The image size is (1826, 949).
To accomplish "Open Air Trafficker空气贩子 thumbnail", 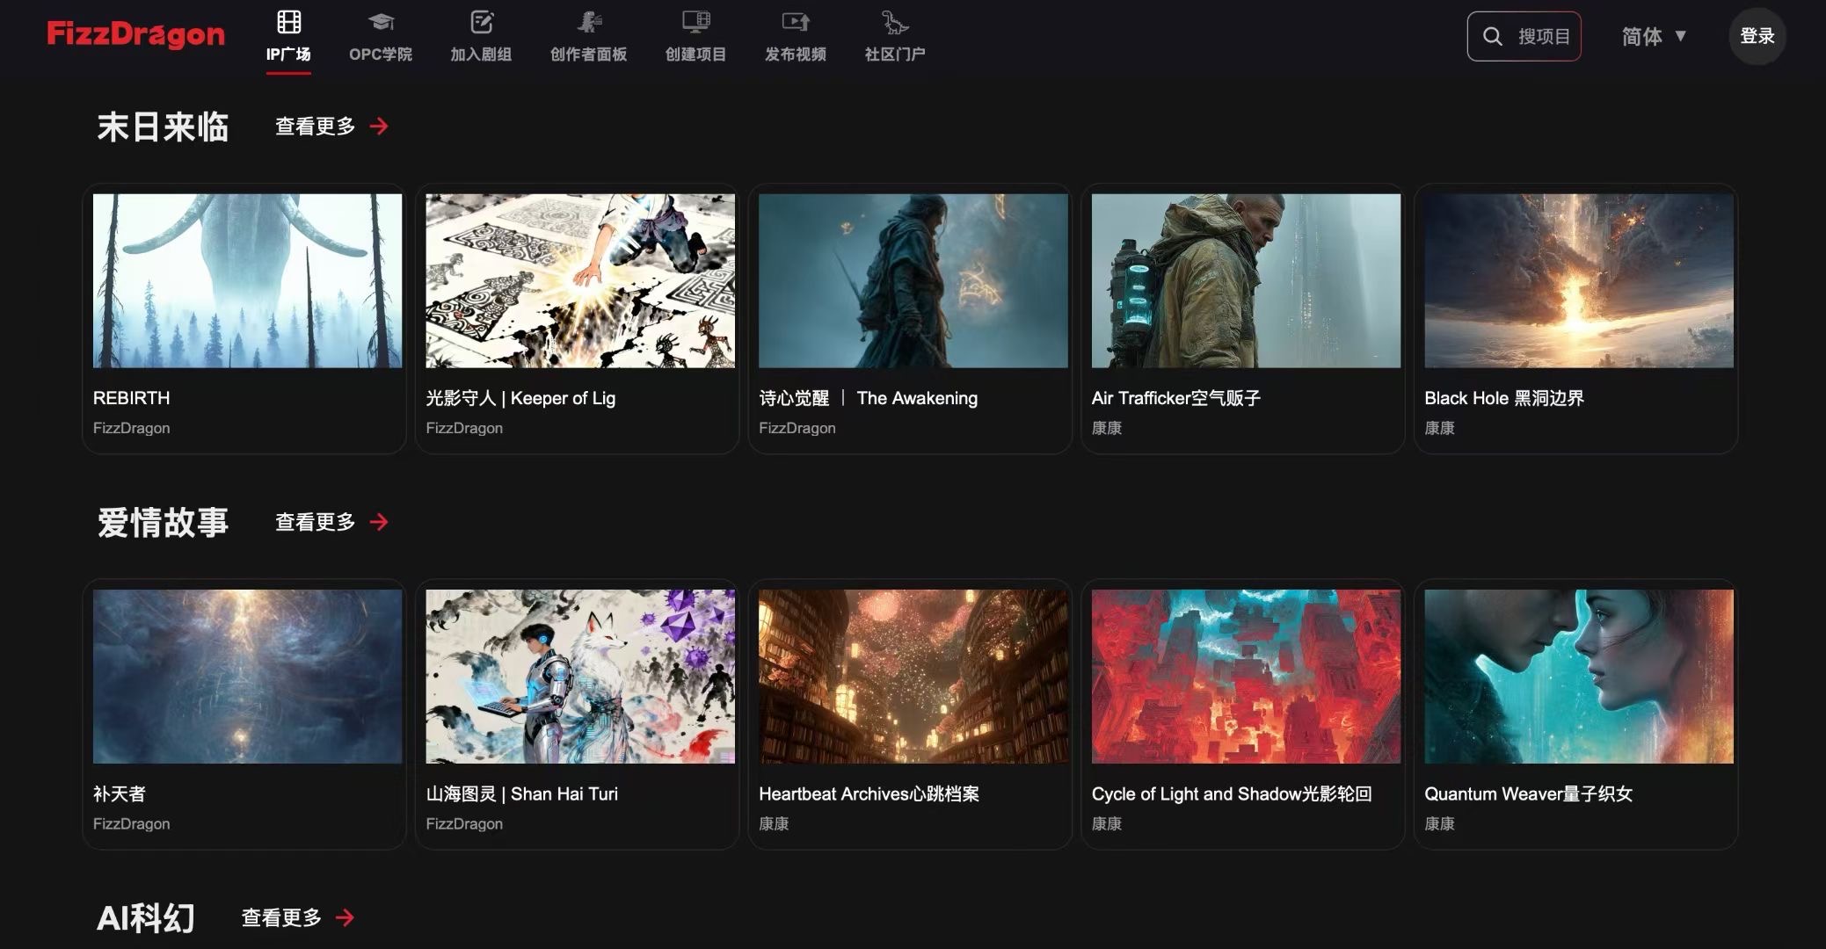I will [1246, 280].
